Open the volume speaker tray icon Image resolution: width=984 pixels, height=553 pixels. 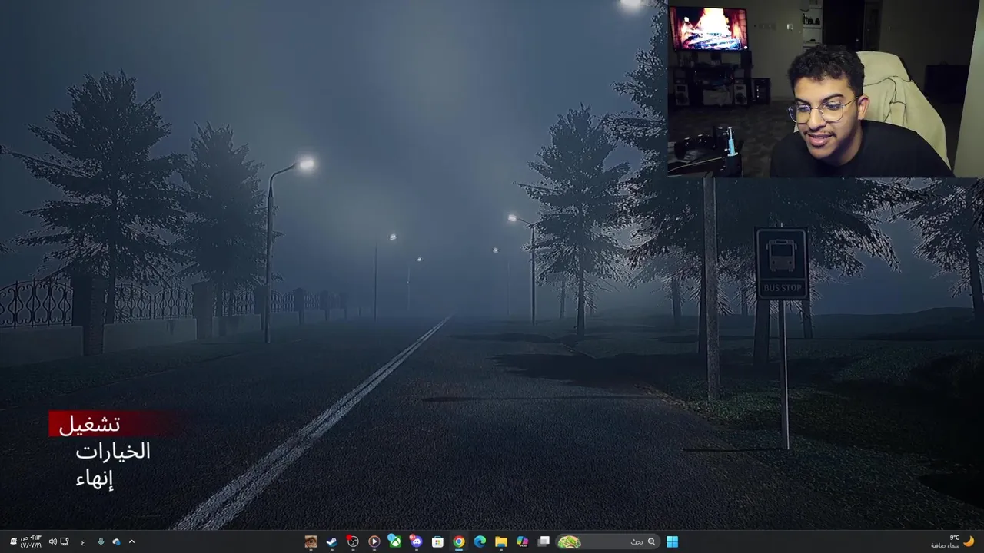[53, 541]
